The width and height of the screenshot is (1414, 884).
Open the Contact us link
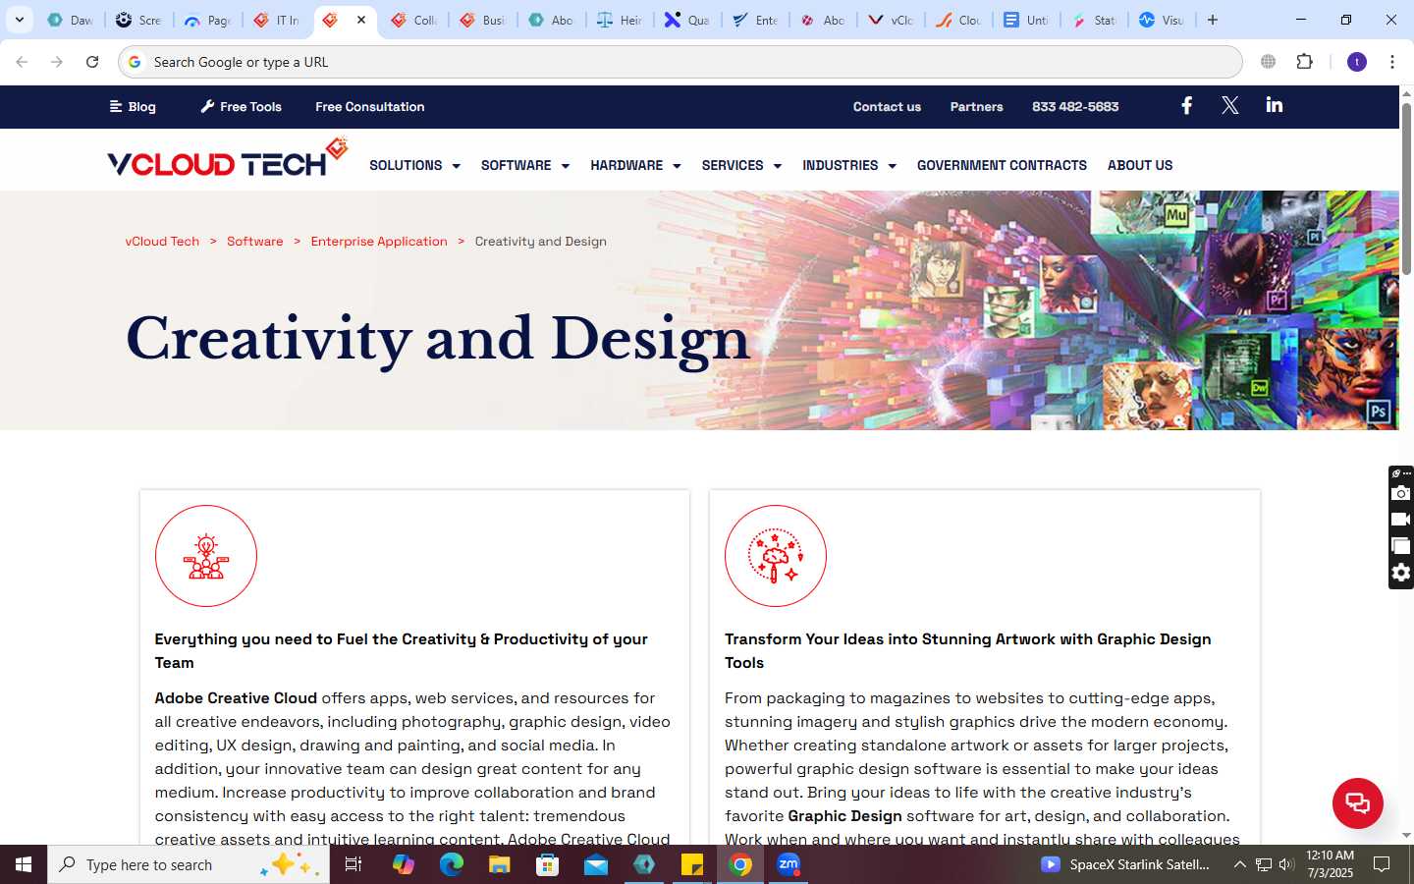(x=887, y=106)
